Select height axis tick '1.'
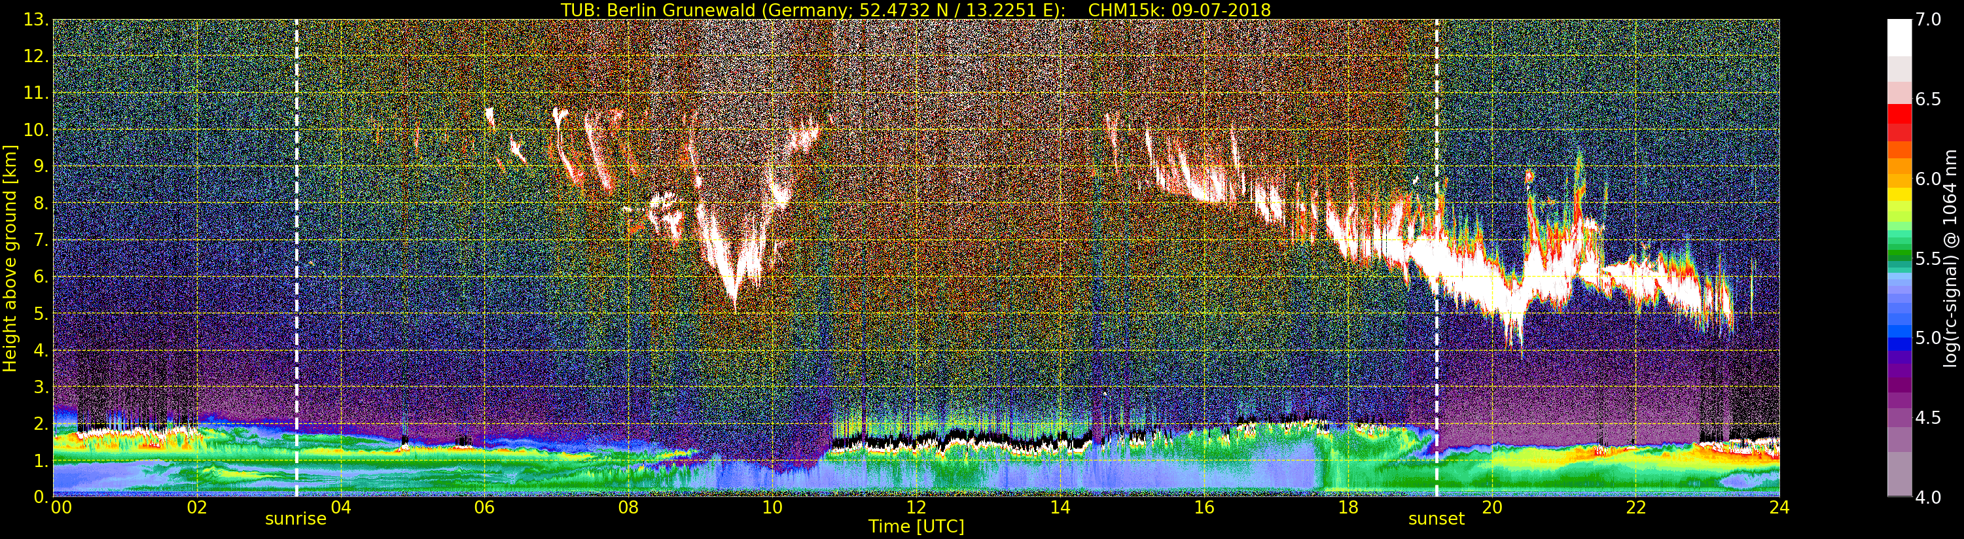Image resolution: width=1964 pixels, height=539 pixels. click(x=41, y=460)
